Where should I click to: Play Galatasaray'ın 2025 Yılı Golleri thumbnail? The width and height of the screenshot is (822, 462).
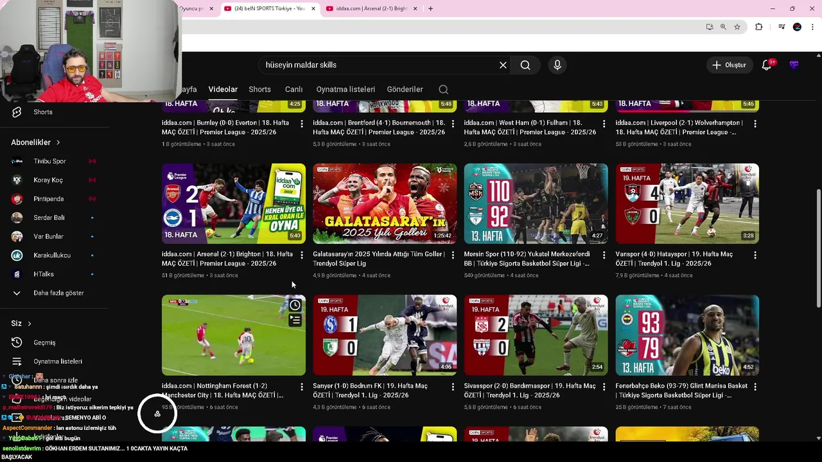point(385,203)
